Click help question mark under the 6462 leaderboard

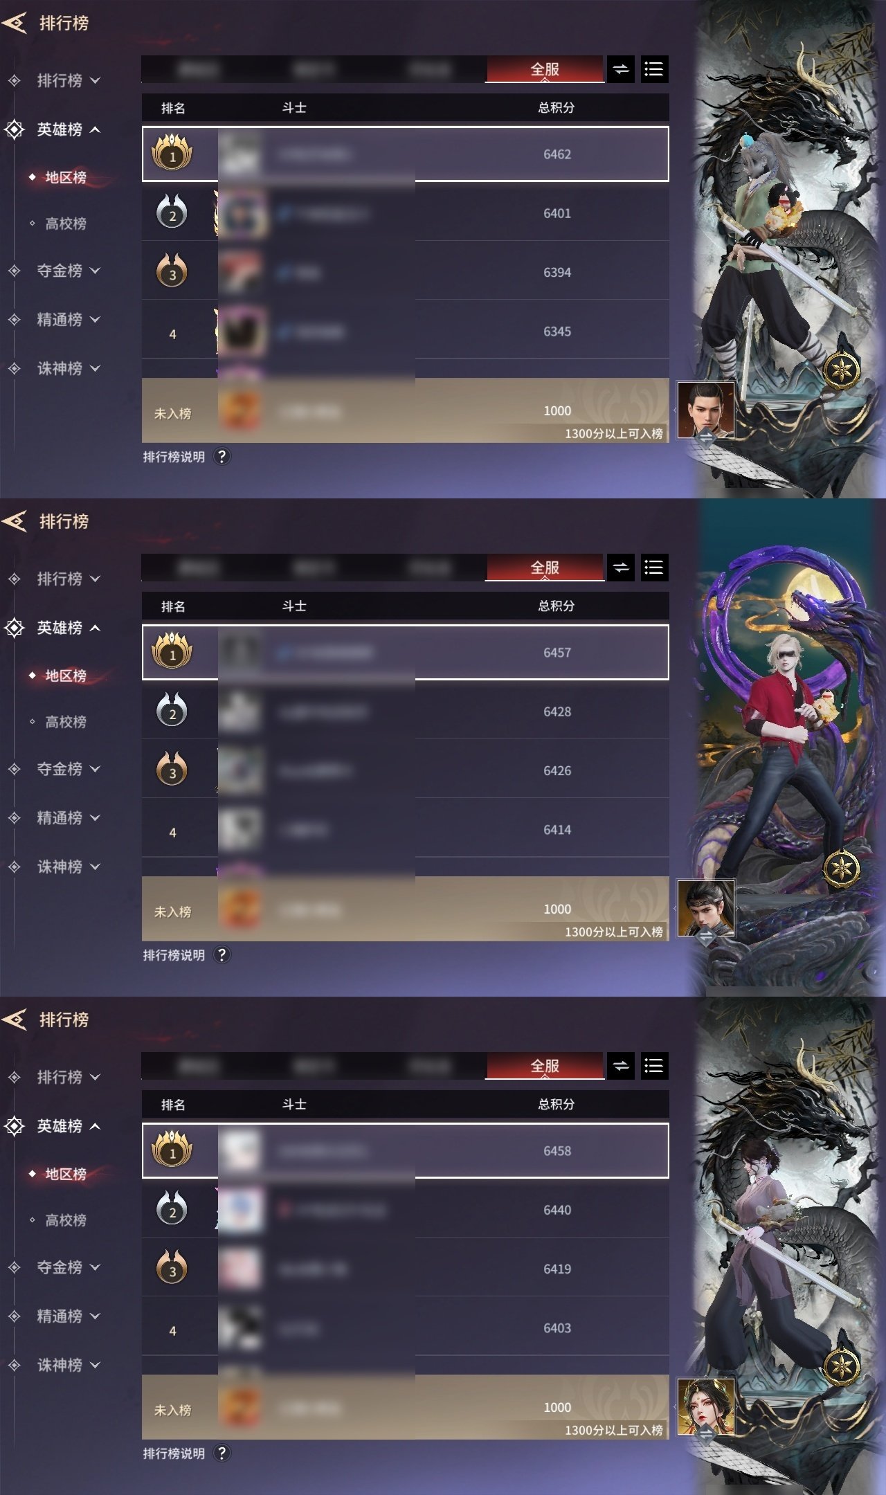point(221,457)
